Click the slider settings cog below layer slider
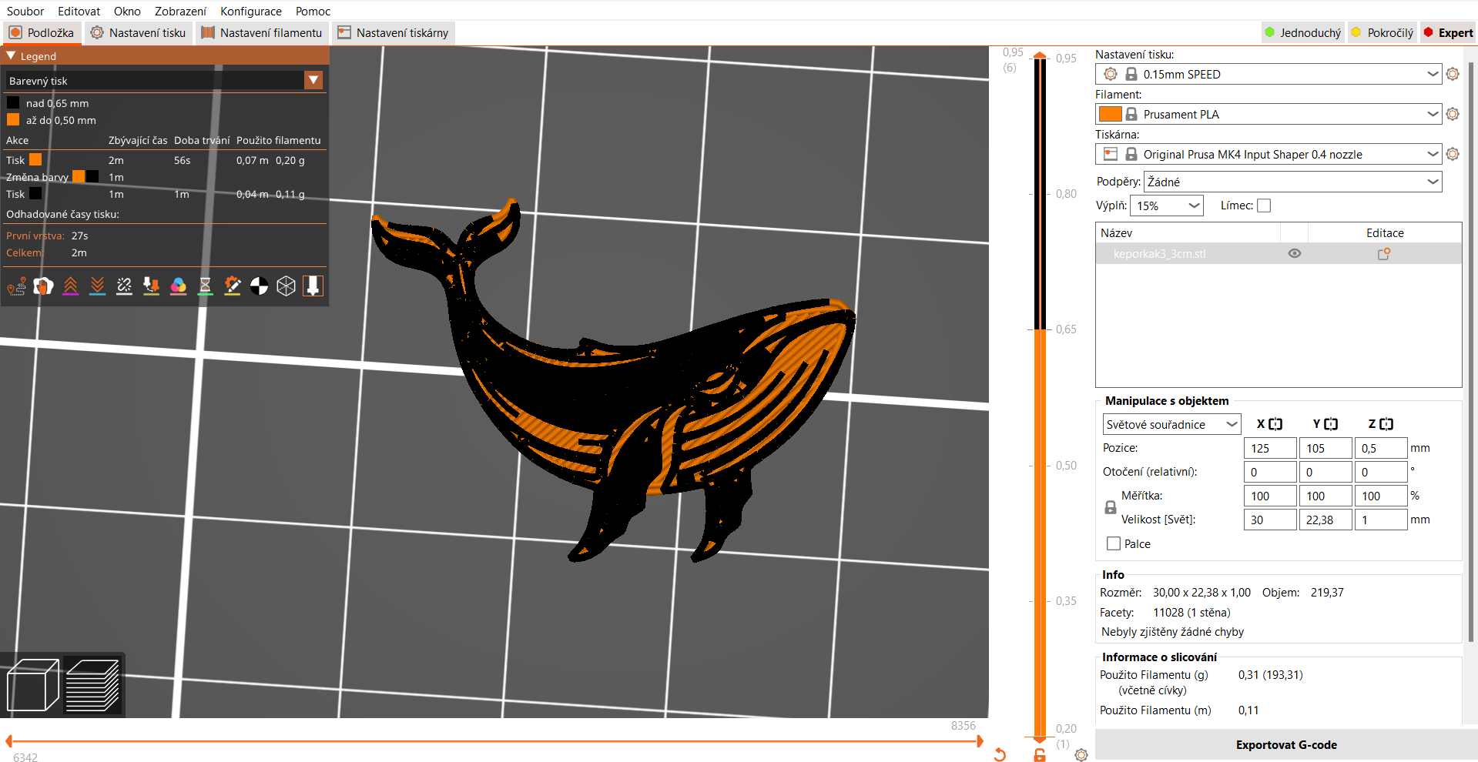This screenshot has height=762, width=1478. tap(1081, 755)
